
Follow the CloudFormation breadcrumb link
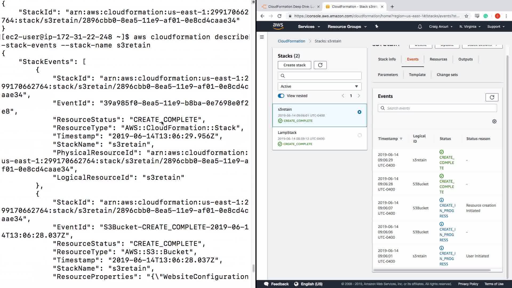[x=291, y=41]
